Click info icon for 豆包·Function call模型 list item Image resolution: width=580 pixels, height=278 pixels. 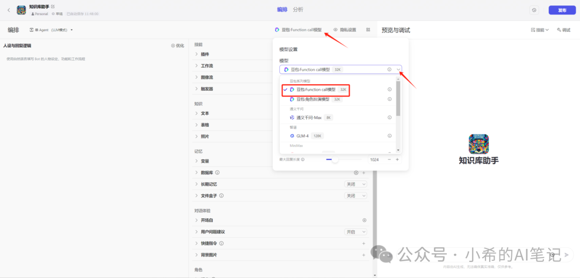pos(389,90)
